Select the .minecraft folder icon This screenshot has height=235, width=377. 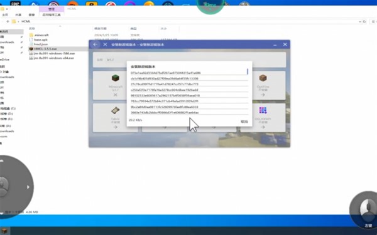[x=31, y=35]
